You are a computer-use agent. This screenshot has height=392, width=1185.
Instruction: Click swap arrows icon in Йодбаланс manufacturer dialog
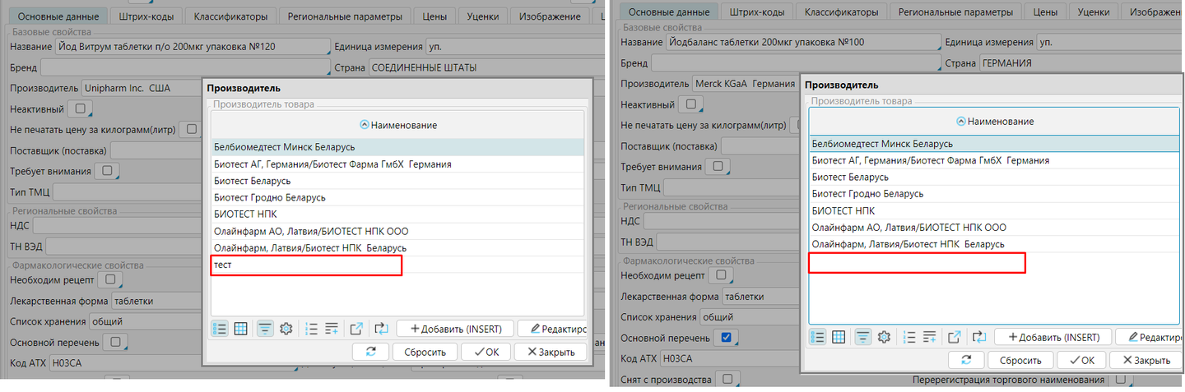point(978,337)
